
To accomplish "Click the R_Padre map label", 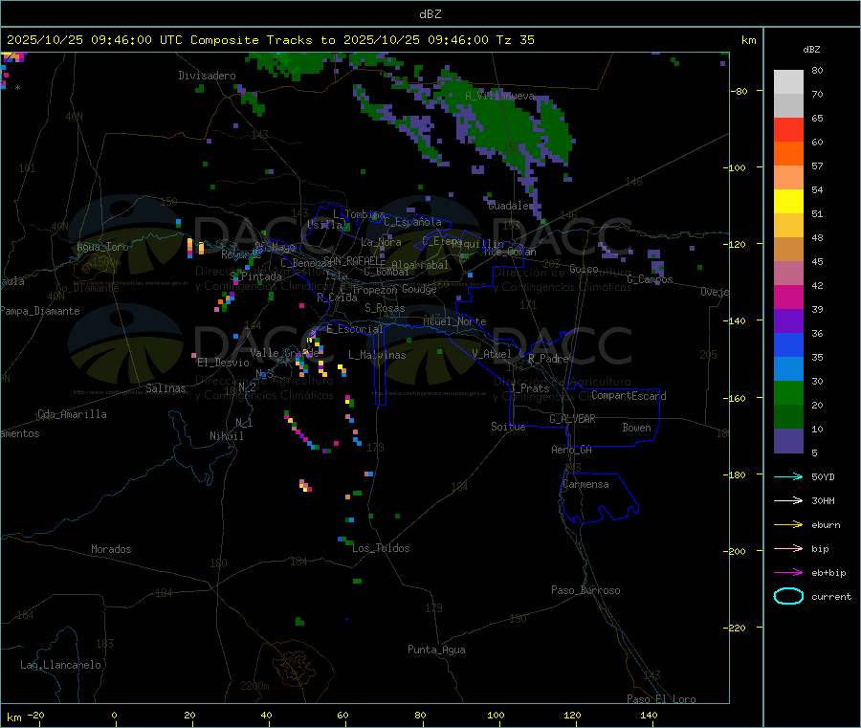I will [548, 359].
